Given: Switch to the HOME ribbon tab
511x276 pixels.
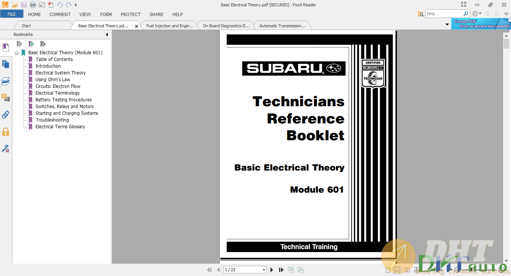Looking at the screenshot, I should pos(34,14).
